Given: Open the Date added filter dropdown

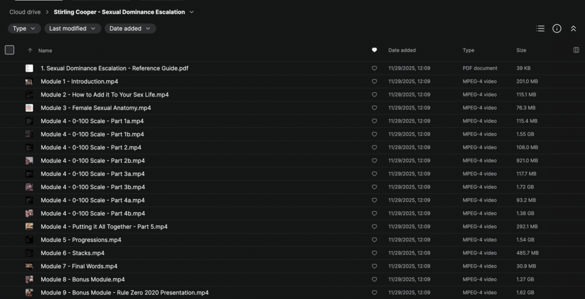Looking at the screenshot, I should [x=130, y=29].
